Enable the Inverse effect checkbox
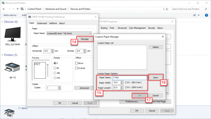211x119 pixels. click(x=76, y=68)
